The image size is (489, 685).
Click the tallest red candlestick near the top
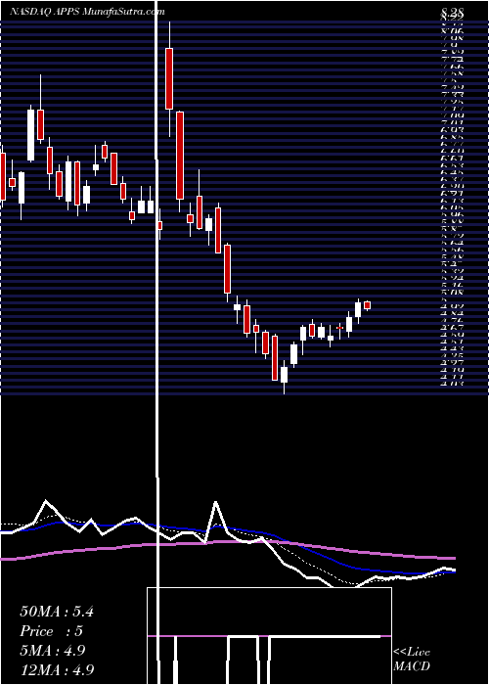pyautogui.click(x=169, y=78)
